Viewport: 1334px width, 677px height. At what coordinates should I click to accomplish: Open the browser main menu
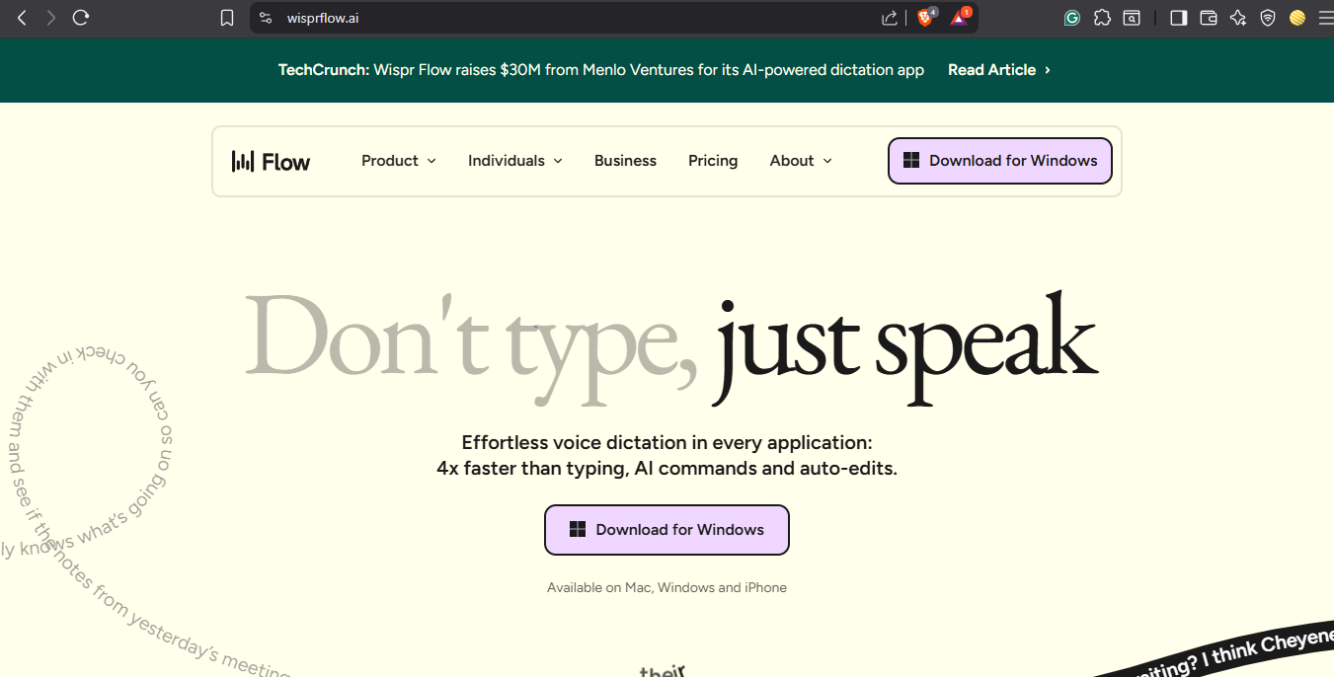(1325, 18)
